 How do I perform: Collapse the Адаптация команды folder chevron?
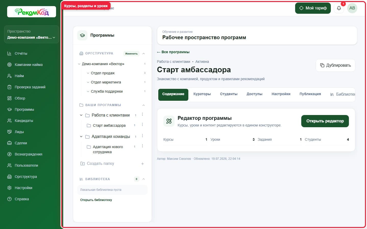click(x=81, y=137)
